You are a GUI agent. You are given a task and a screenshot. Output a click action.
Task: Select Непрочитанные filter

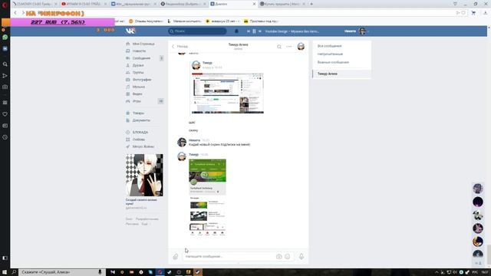pos(330,54)
